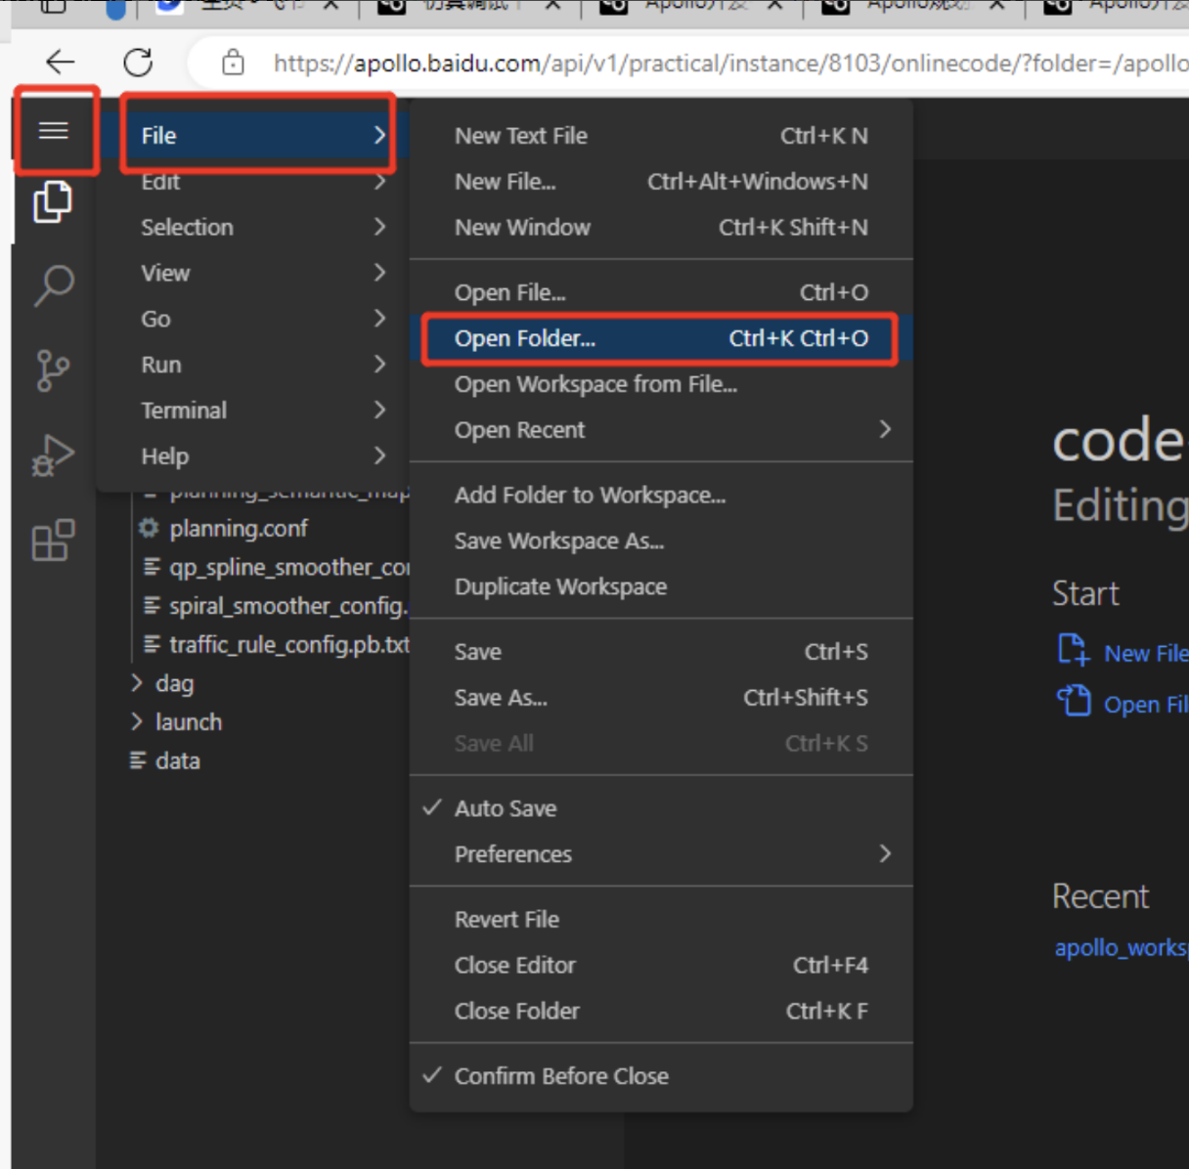Open the Extensions sidebar icon
Screen dimensions: 1189x1169
click(53, 541)
